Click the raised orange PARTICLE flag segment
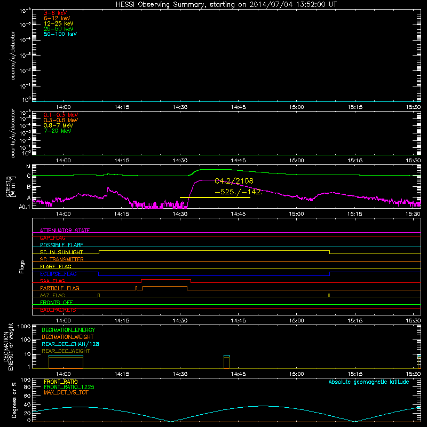 (x=165, y=287)
